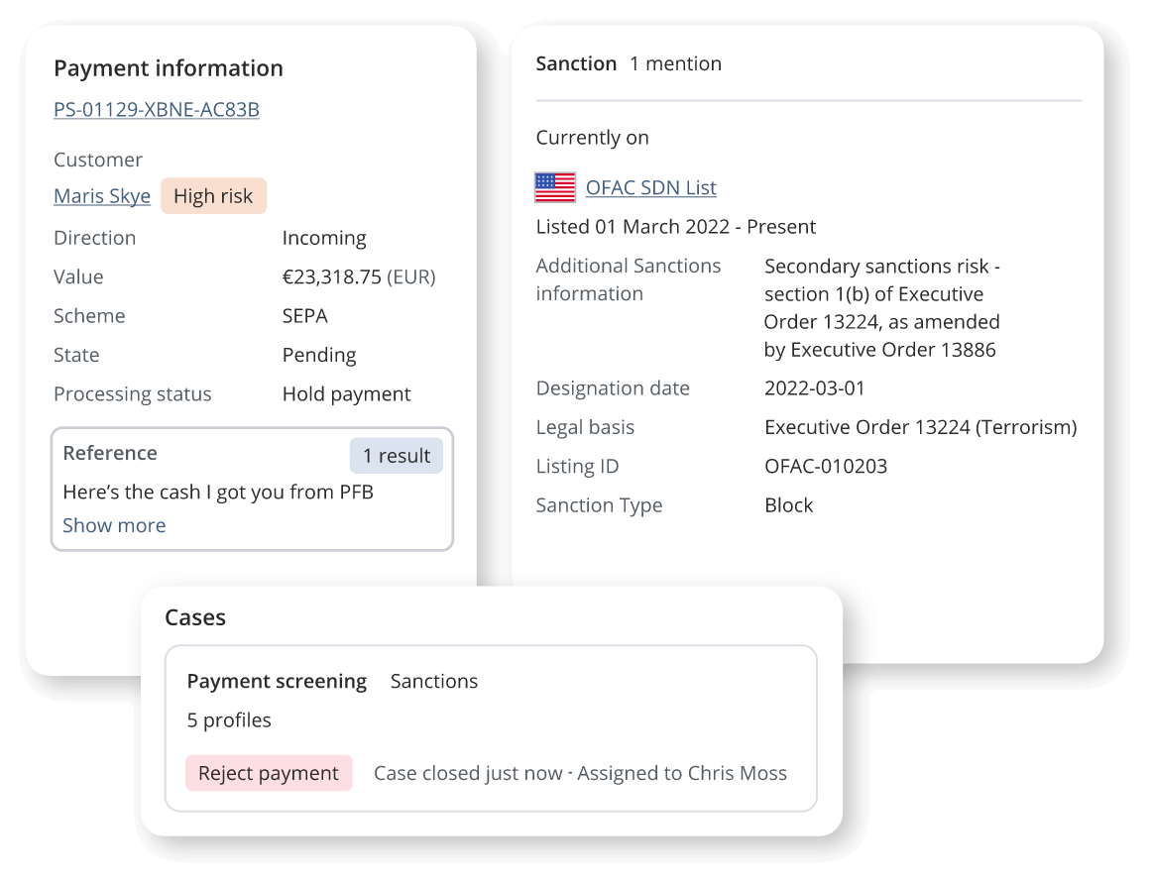
Task: Open Maris Skye customer profile
Action: [x=102, y=196]
